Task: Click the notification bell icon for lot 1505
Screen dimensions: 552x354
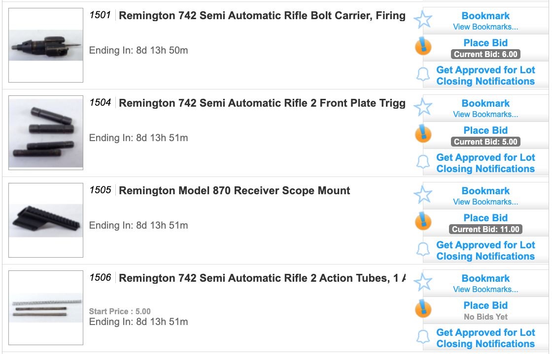Action: click(423, 250)
